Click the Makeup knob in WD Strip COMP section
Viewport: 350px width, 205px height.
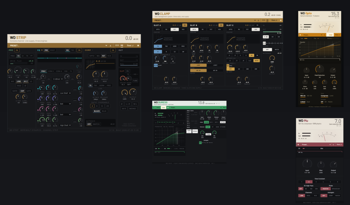(104, 74)
